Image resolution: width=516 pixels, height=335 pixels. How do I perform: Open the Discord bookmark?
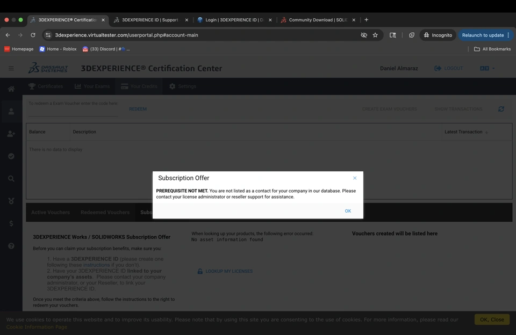click(x=106, y=49)
